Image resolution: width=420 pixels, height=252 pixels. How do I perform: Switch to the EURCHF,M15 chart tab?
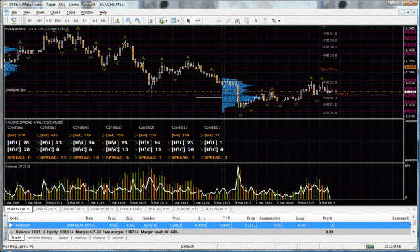[x=187, y=209]
